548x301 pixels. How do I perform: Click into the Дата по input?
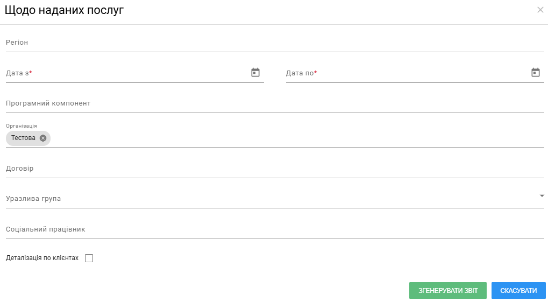coord(408,73)
